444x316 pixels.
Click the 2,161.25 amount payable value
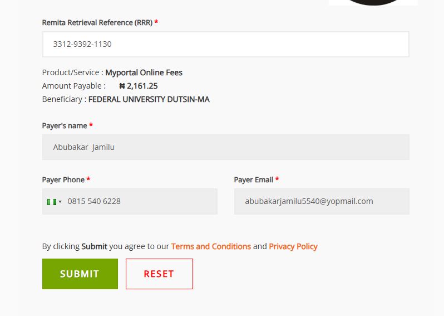click(142, 86)
